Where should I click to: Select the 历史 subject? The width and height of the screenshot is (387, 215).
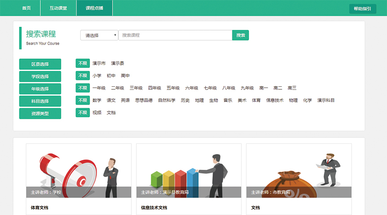[x=185, y=100]
